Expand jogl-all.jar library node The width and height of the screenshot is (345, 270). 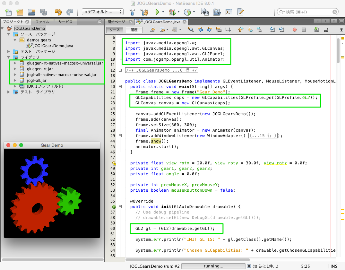(x=15, y=81)
